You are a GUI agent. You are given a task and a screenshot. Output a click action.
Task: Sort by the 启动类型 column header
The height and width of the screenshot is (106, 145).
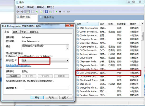click(122, 24)
